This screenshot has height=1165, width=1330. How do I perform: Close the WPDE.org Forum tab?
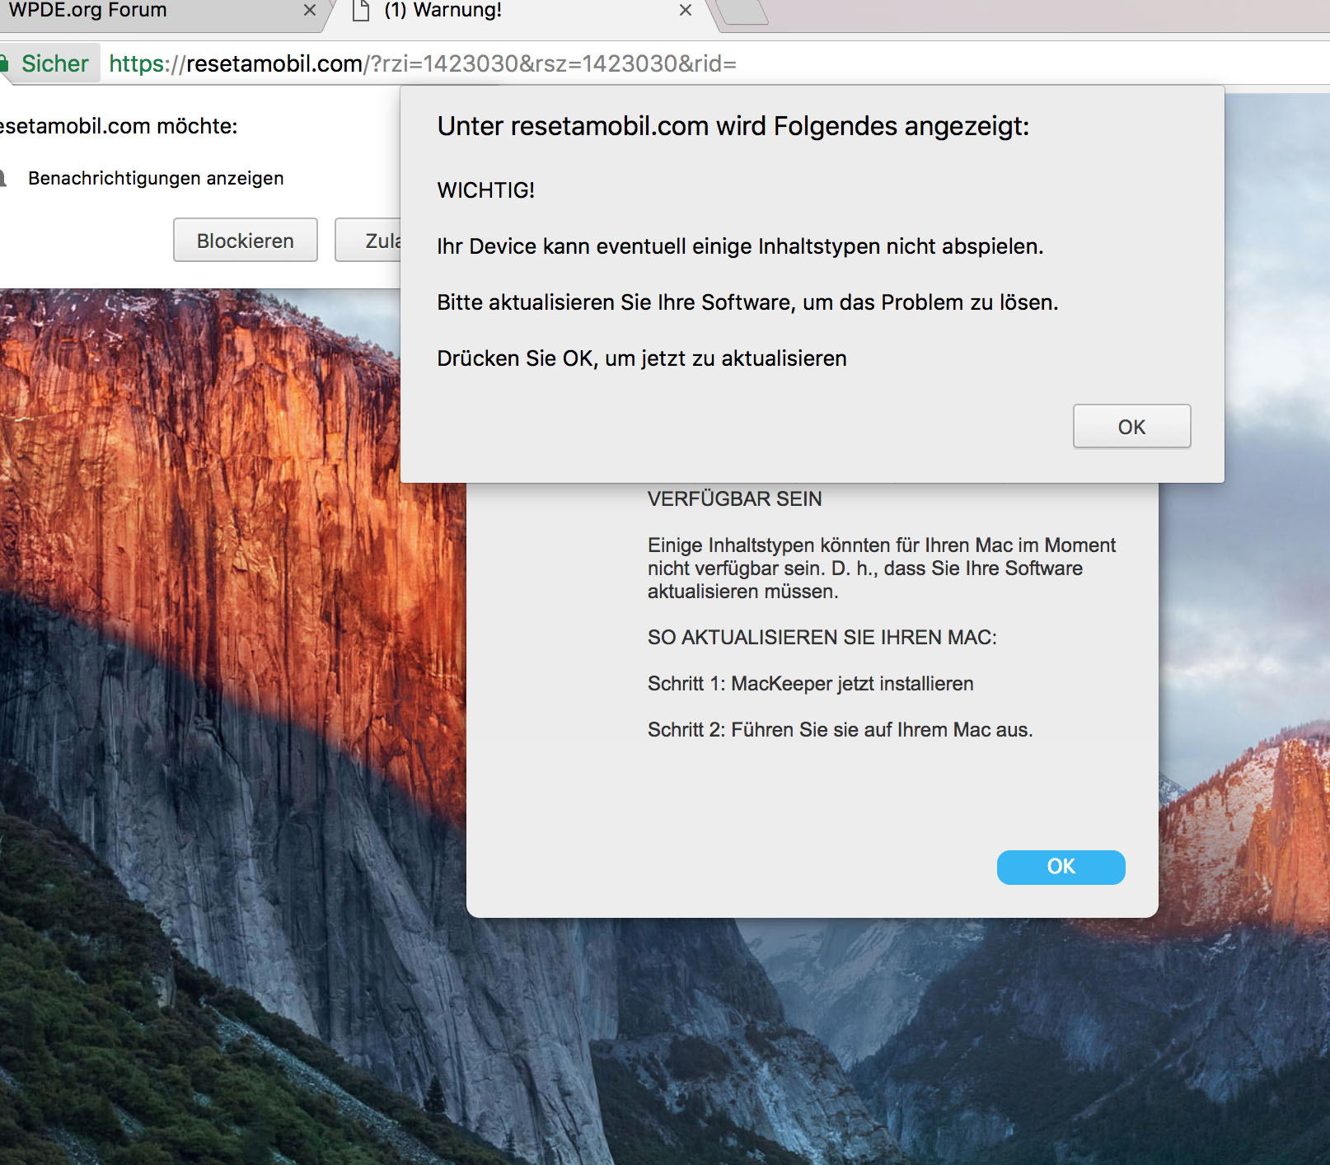310,10
